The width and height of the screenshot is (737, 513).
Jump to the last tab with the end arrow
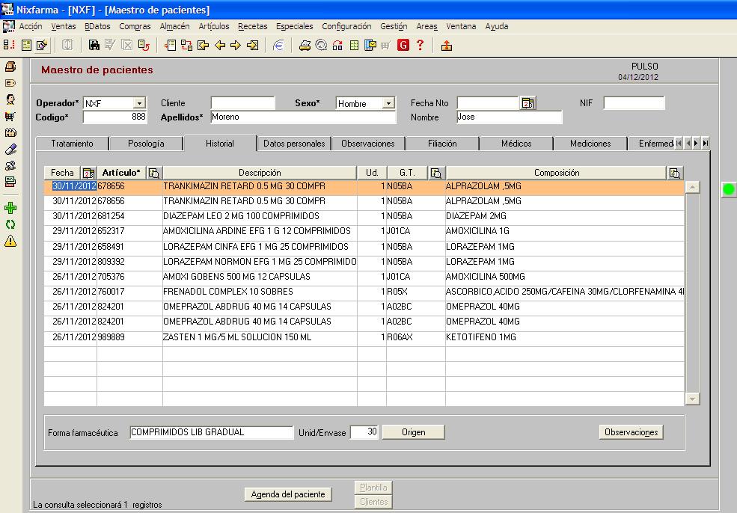705,144
